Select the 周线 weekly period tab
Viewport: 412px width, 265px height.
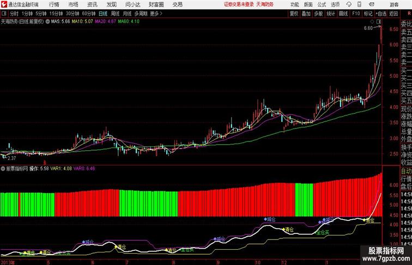[x=115, y=14]
